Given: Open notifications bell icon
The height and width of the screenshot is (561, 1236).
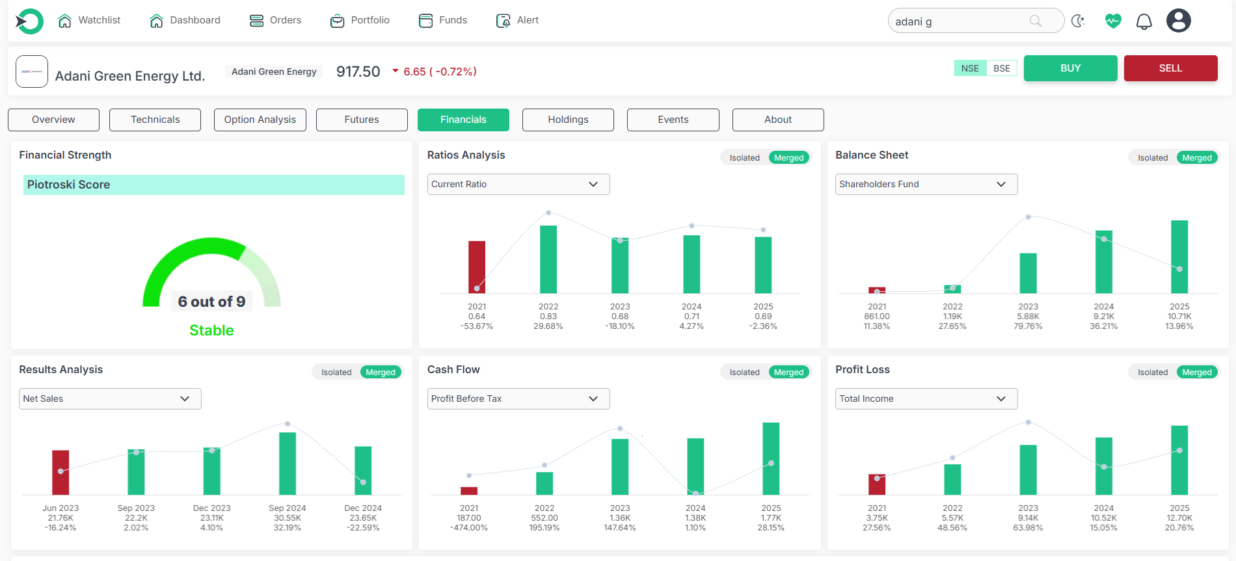Looking at the screenshot, I should (1144, 21).
